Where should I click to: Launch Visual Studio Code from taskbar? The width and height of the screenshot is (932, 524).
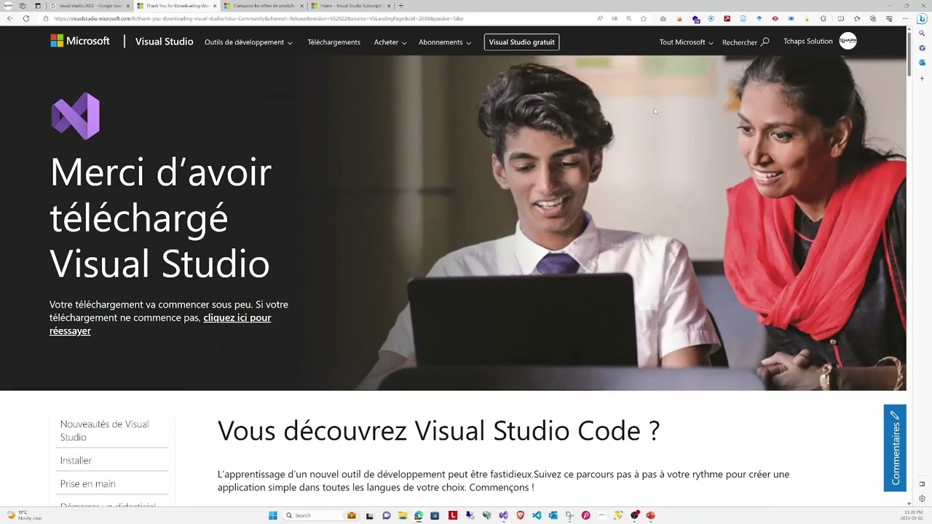tap(537, 515)
